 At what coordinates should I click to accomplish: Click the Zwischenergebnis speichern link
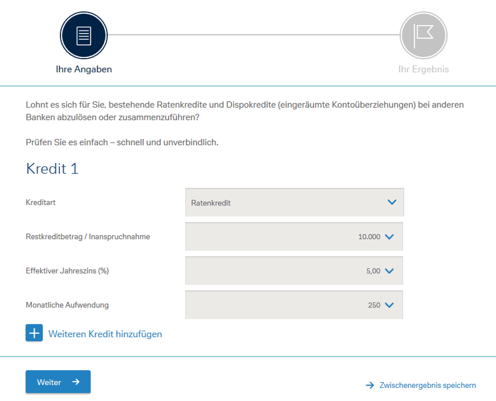pos(428,385)
